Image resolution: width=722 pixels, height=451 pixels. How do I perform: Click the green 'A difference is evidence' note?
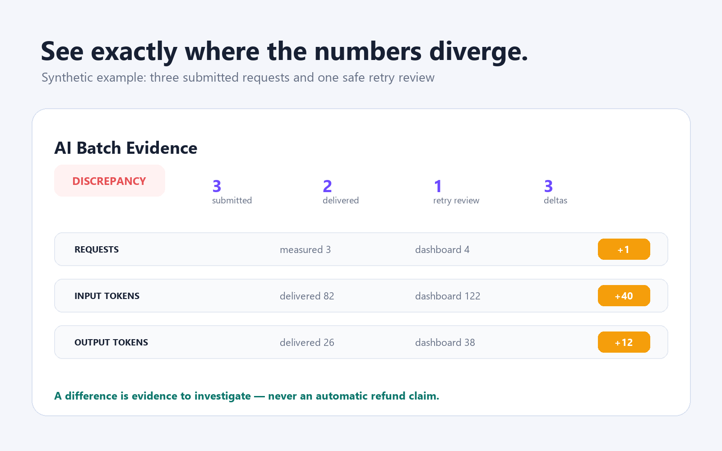coord(247,396)
